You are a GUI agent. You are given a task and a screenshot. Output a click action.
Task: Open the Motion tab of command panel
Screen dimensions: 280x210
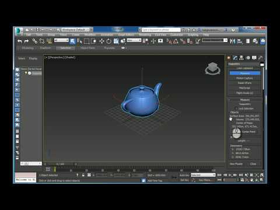(x=248, y=58)
